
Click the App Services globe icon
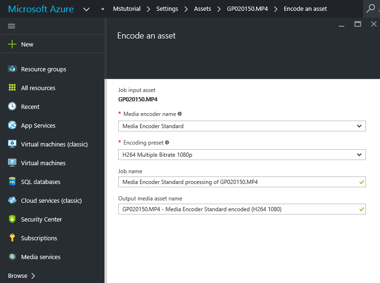[12, 125]
